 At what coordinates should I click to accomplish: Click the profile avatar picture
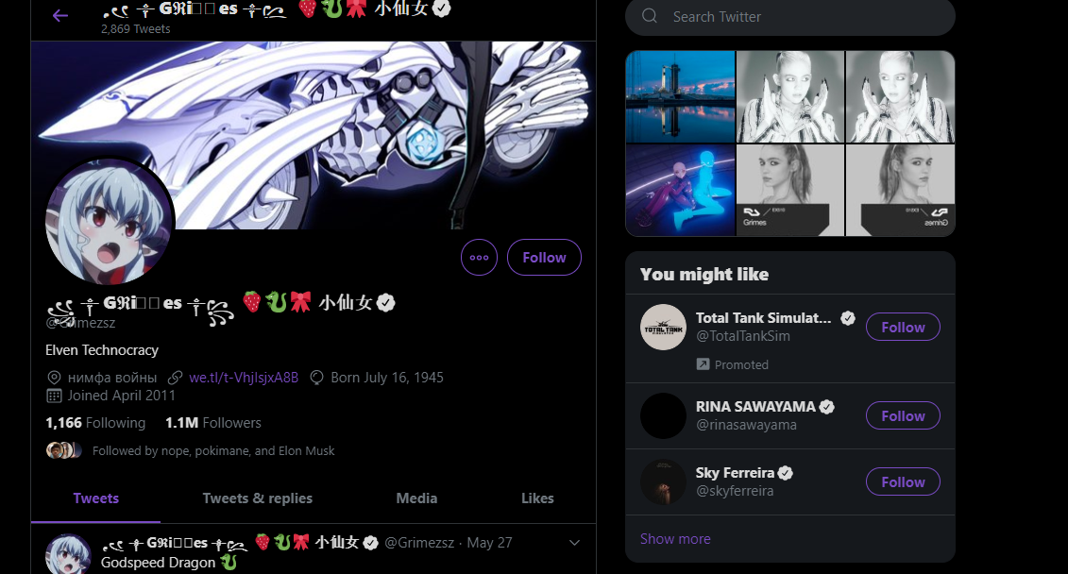tap(110, 221)
